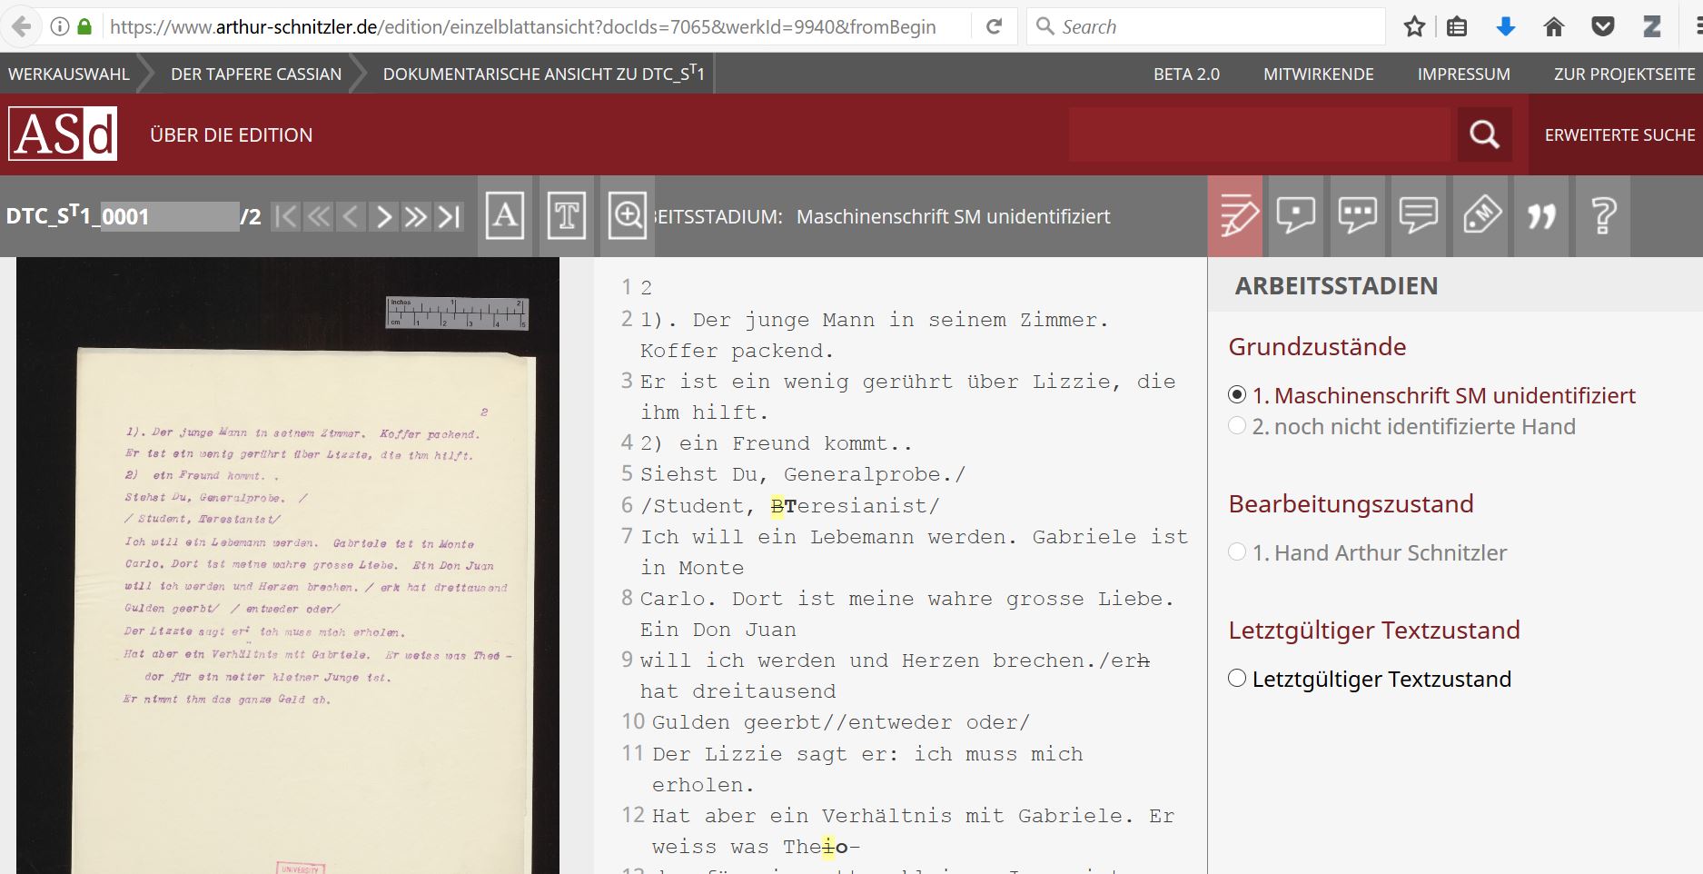Open the Werkauswahl breadcrumb
The width and height of the screenshot is (1703, 874).
point(69,74)
